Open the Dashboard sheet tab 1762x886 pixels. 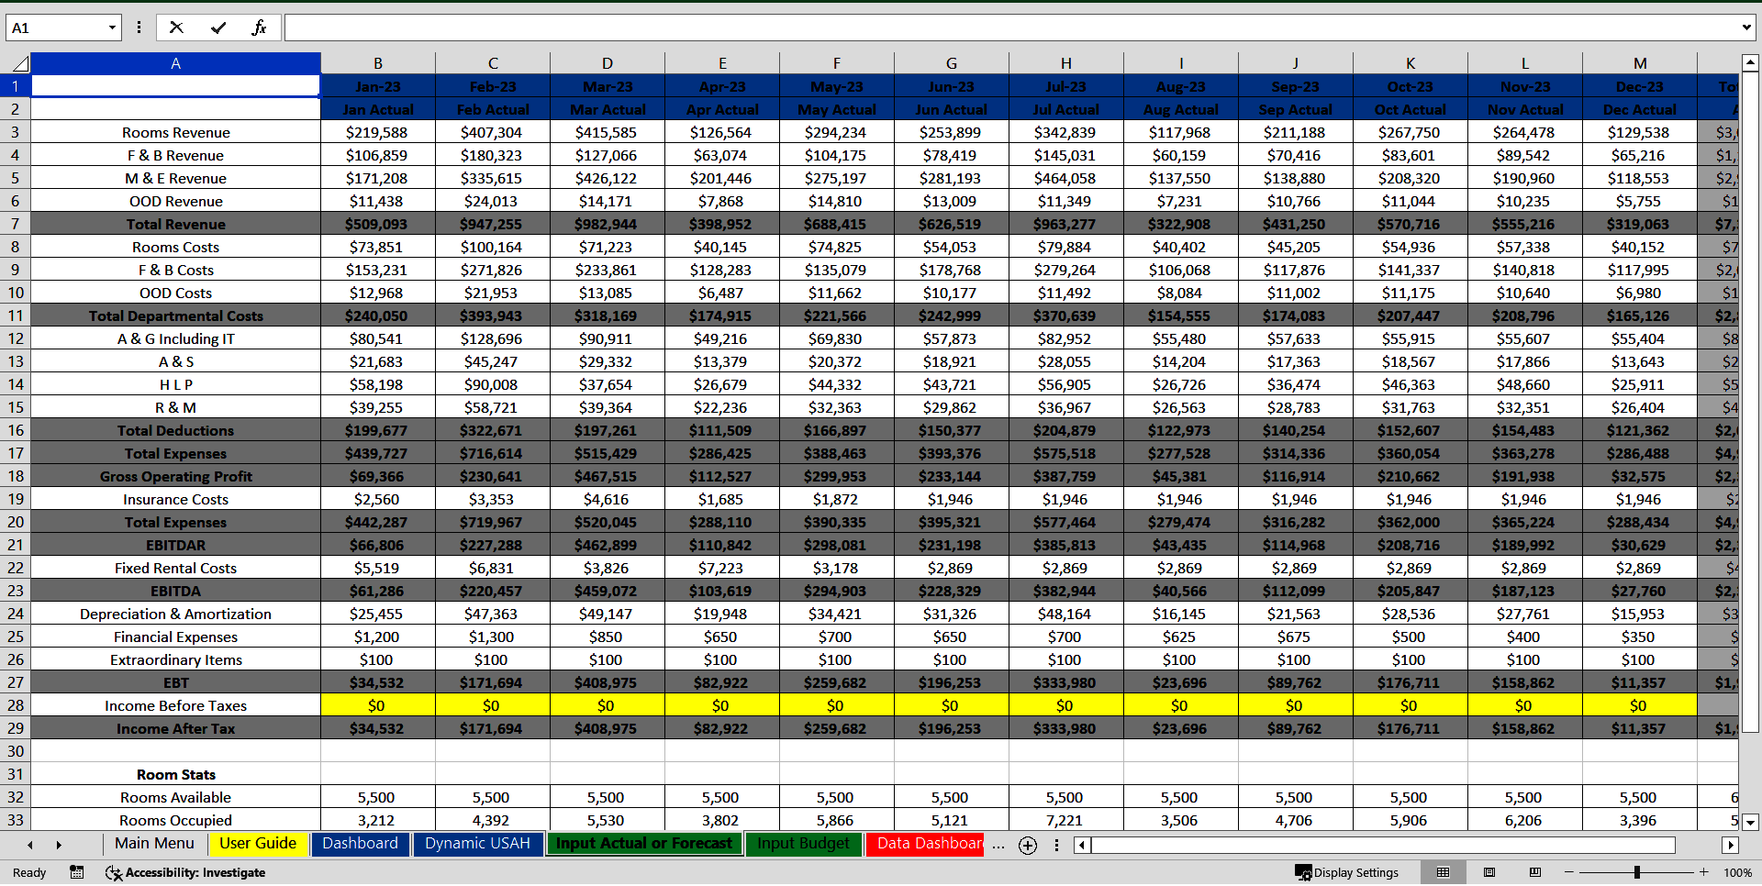[x=360, y=844]
